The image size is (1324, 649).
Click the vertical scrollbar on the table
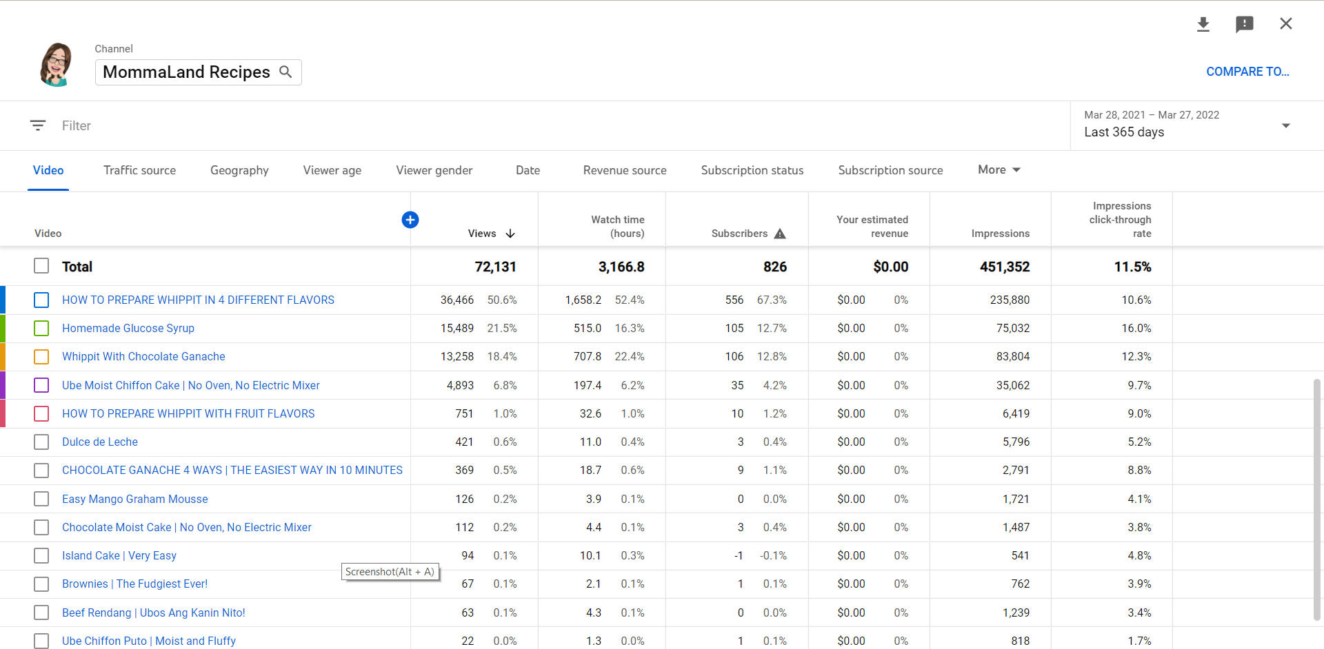tap(1316, 496)
